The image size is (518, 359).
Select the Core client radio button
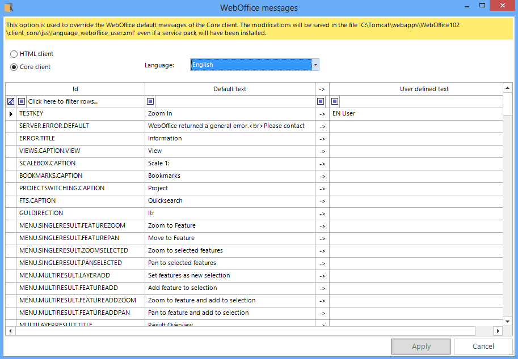click(x=14, y=67)
